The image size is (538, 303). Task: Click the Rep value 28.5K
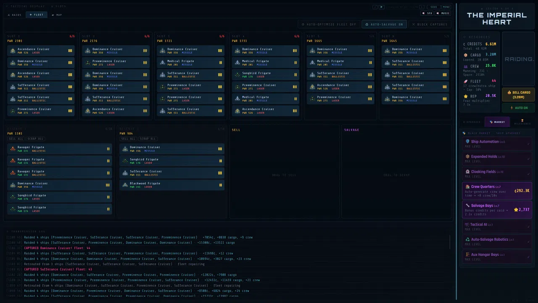491,96
